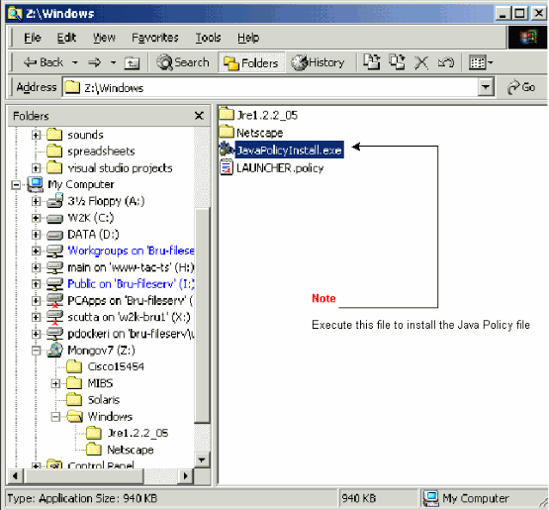The image size is (549, 510).
Task: Open the Views dropdown button
Action: coord(481,62)
